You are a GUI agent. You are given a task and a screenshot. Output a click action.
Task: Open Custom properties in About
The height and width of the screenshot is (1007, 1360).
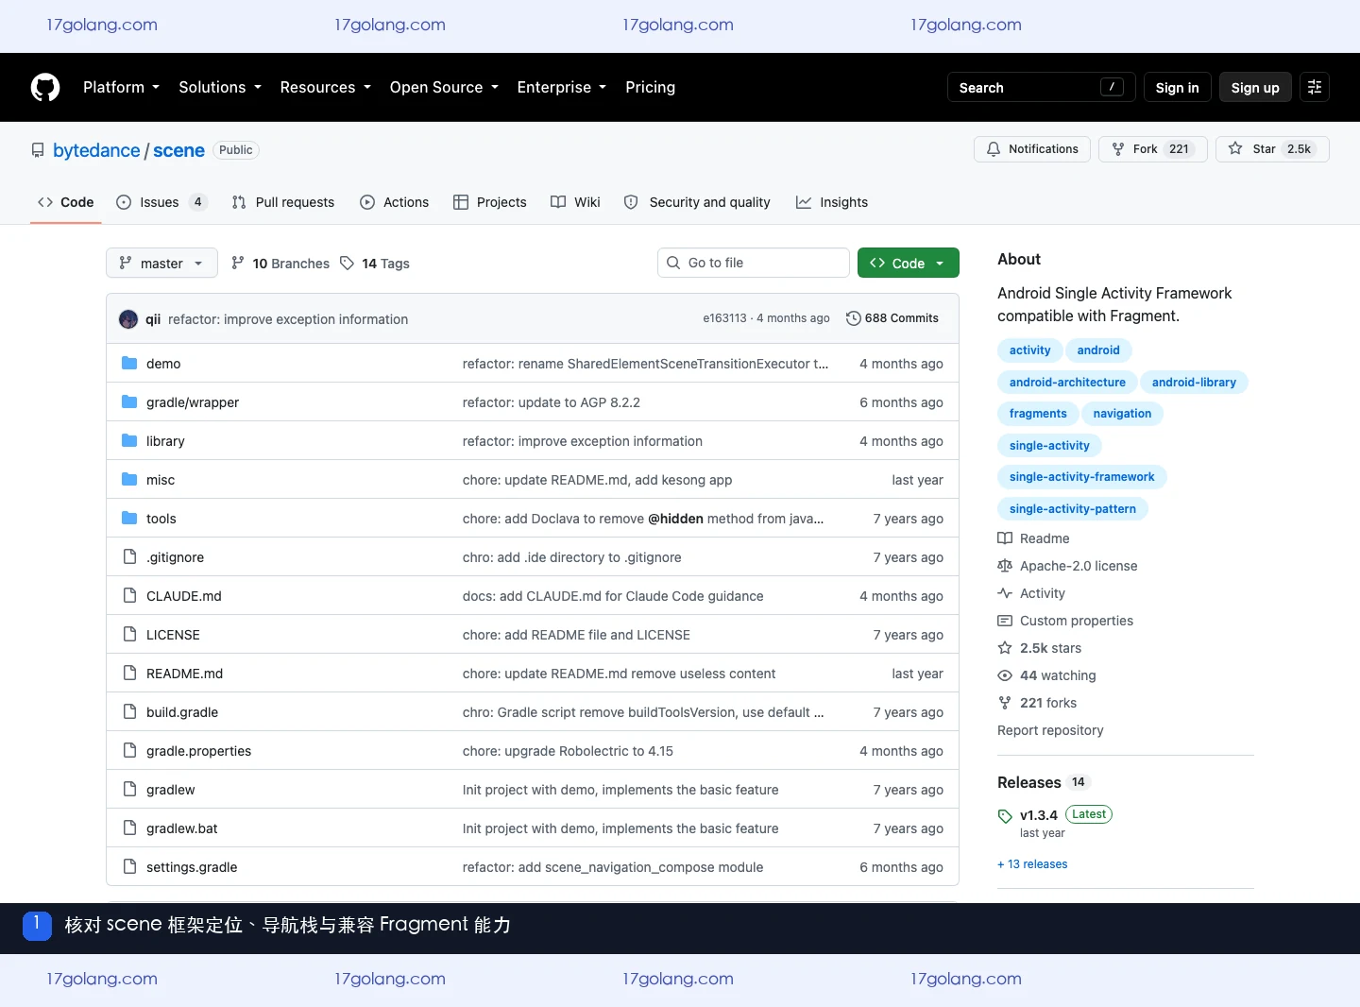click(1065, 621)
